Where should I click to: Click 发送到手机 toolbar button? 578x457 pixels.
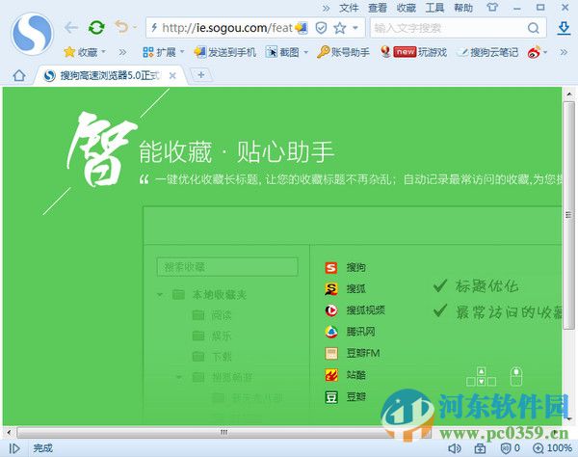pyautogui.click(x=224, y=52)
